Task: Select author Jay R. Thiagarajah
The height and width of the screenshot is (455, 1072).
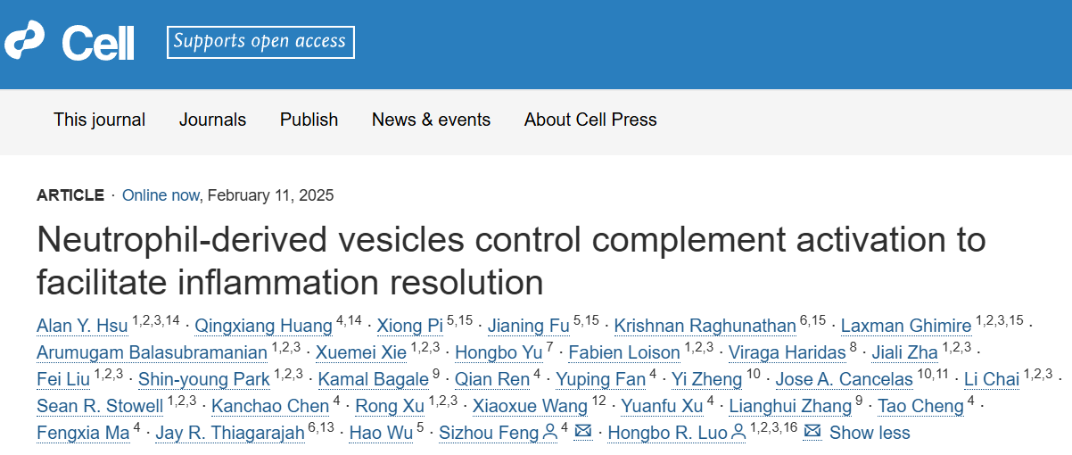Action: pyautogui.click(x=229, y=433)
